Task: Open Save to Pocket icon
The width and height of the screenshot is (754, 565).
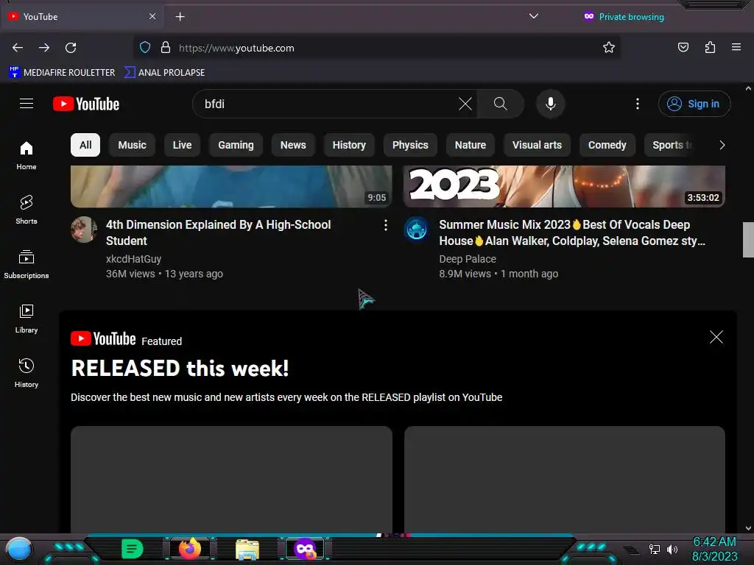Action: [683, 47]
